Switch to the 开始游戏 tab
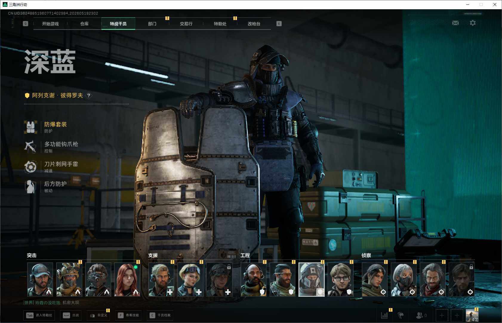 (50, 24)
